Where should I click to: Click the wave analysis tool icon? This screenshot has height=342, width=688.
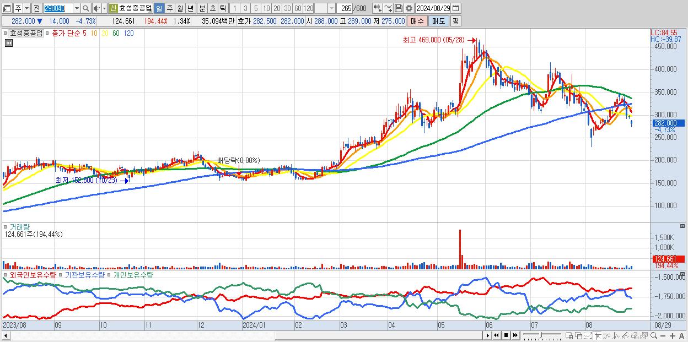click(x=616, y=336)
